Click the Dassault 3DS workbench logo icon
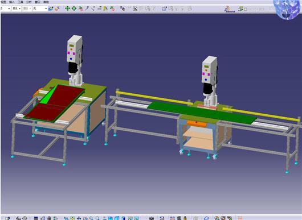302x220 pixels. [229, 9]
